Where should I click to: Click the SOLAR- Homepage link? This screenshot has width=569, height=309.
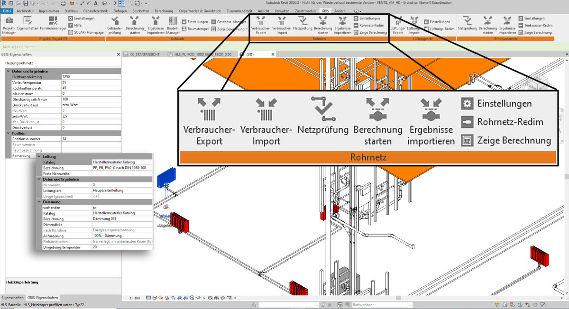coord(85,32)
